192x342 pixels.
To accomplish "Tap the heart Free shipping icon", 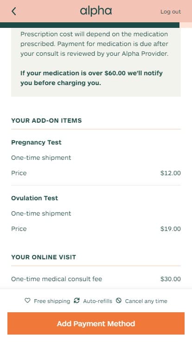I will point(27,301).
